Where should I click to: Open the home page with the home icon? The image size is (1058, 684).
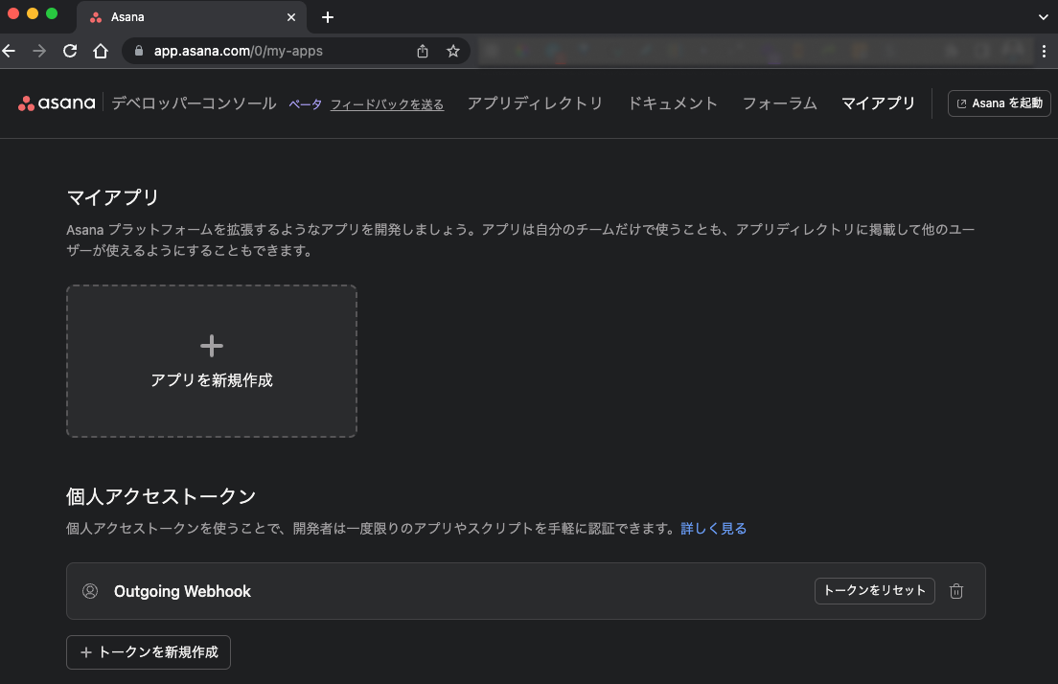pyautogui.click(x=101, y=51)
